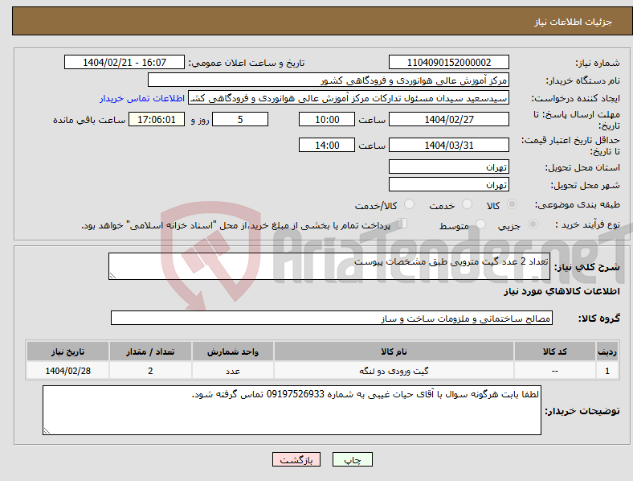Click the اطلاعات کالاهای مورد نیاز heading
Image resolution: width=633 pixels, height=481 pixels.
tap(562, 291)
